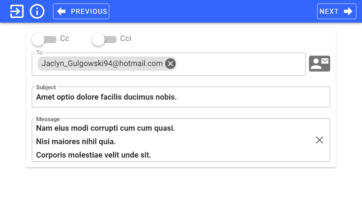Click the line 'Corporis molestiae velit unde sit.'
Viewport: 362px width, 212px height.
pos(94,155)
